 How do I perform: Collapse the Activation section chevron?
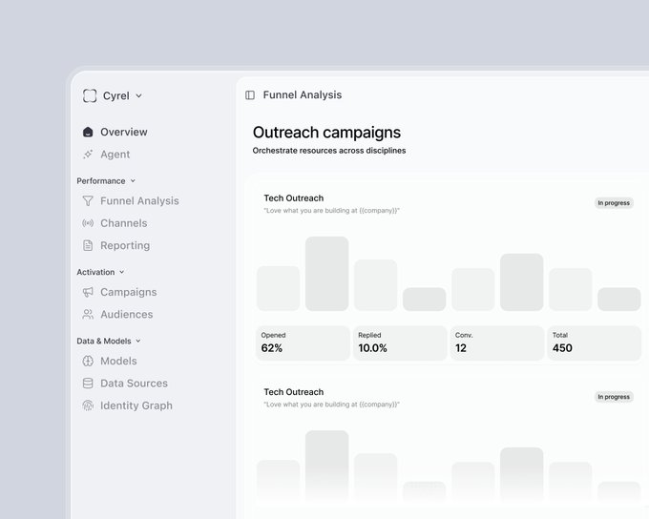[122, 272]
